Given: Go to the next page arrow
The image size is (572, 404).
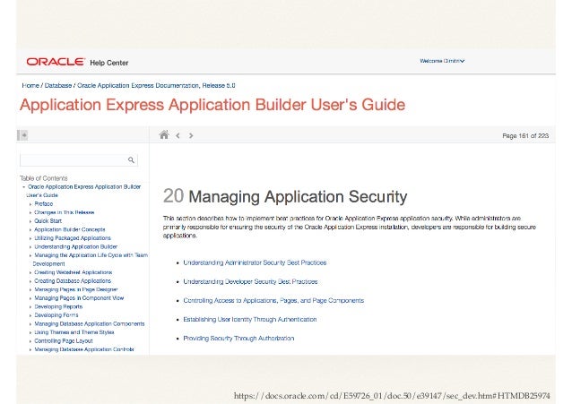Looking at the screenshot, I should 190,135.
